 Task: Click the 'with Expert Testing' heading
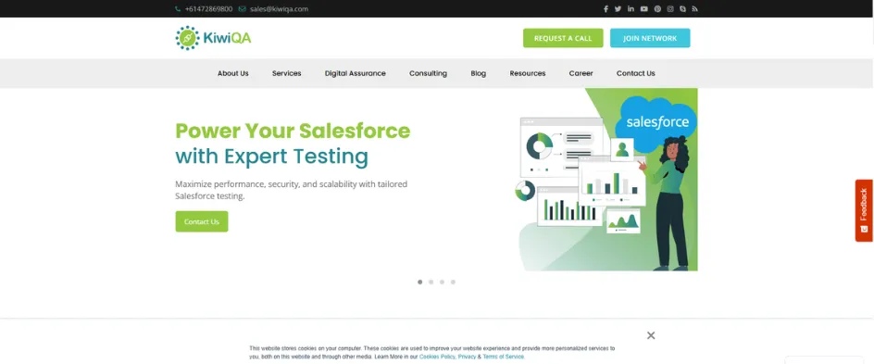tap(271, 157)
